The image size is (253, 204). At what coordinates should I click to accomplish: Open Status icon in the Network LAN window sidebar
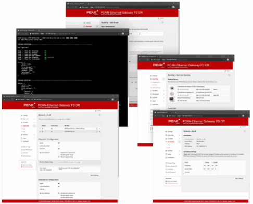[166, 132]
